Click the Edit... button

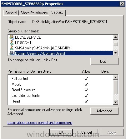pos(104,61)
